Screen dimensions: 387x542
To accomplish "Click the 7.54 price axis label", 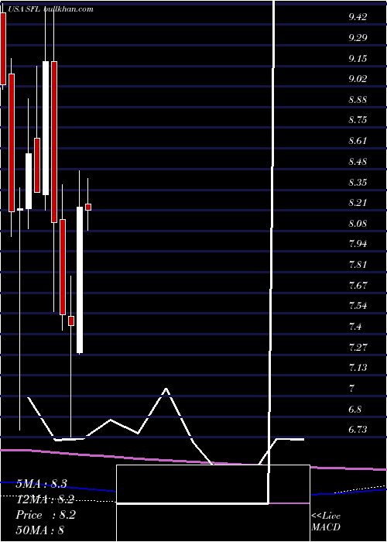I will [358, 306].
